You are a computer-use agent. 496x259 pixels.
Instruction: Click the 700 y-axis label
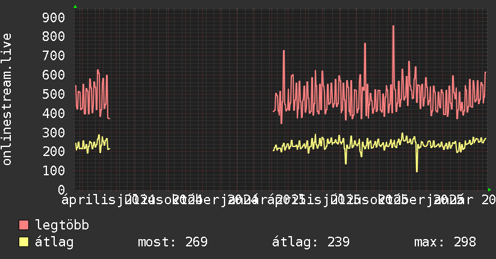(54, 56)
